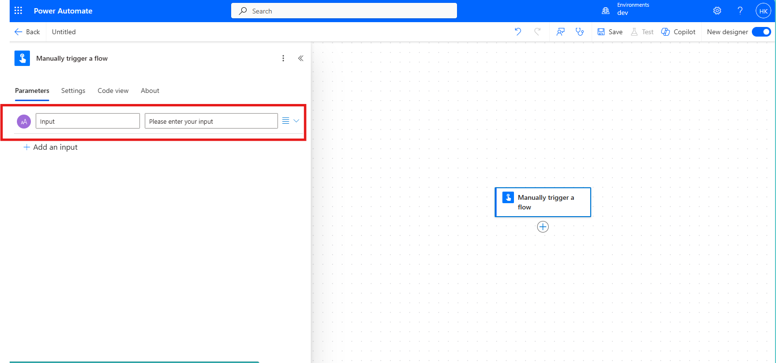Open the feedback person icon
This screenshot has width=776, height=363.
pyautogui.click(x=560, y=32)
